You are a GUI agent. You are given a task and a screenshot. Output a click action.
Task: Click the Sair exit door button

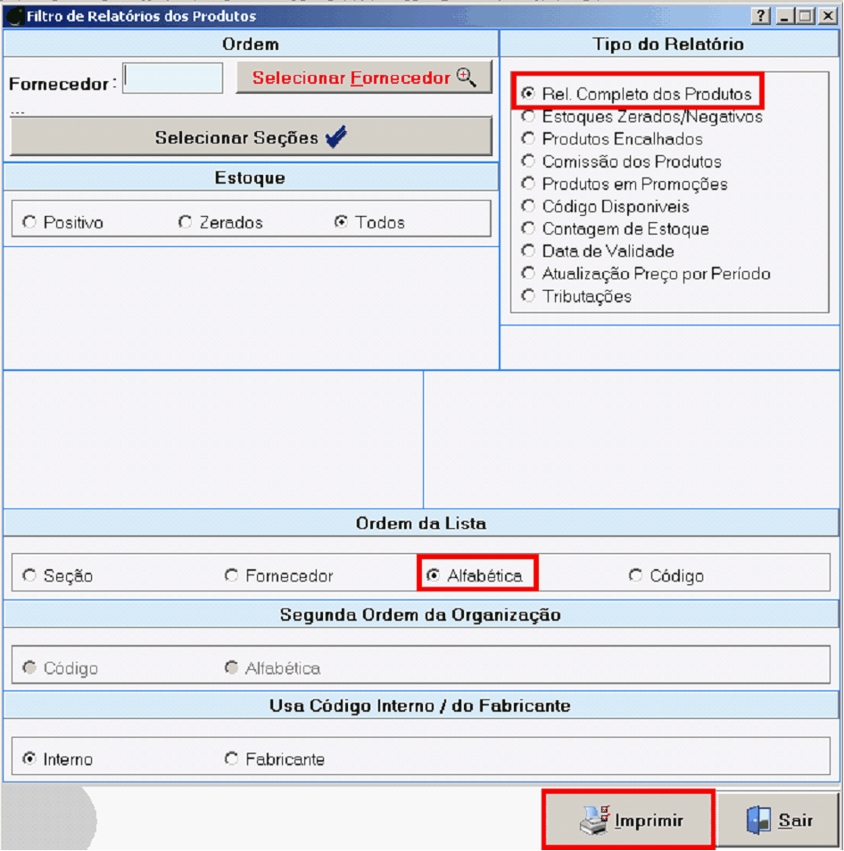[779, 819]
